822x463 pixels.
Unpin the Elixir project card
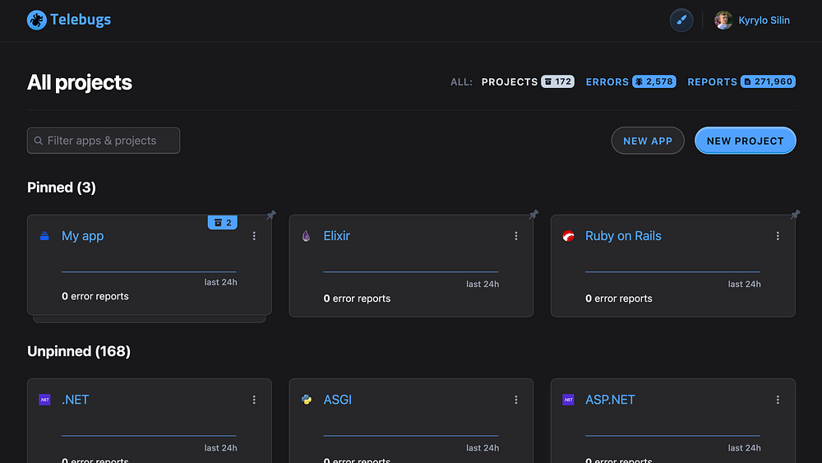click(533, 215)
